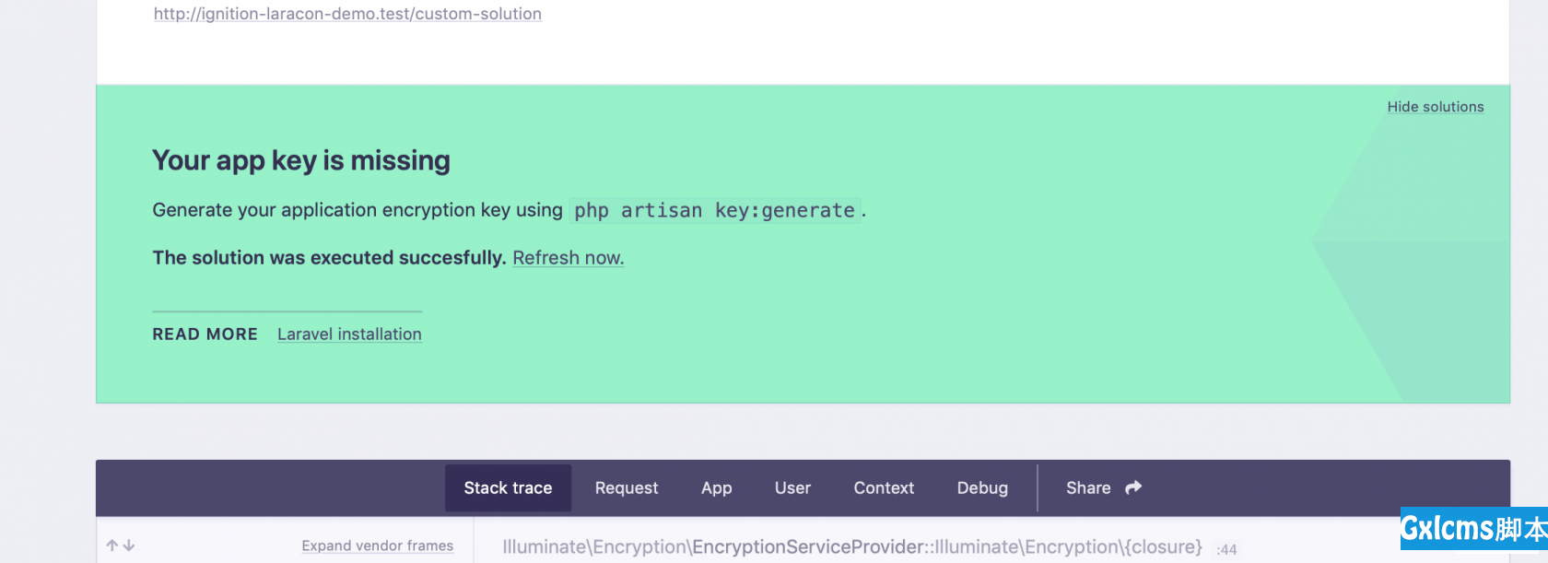
Task: Click the Gxlcms watermark logo
Action: [1472, 529]
